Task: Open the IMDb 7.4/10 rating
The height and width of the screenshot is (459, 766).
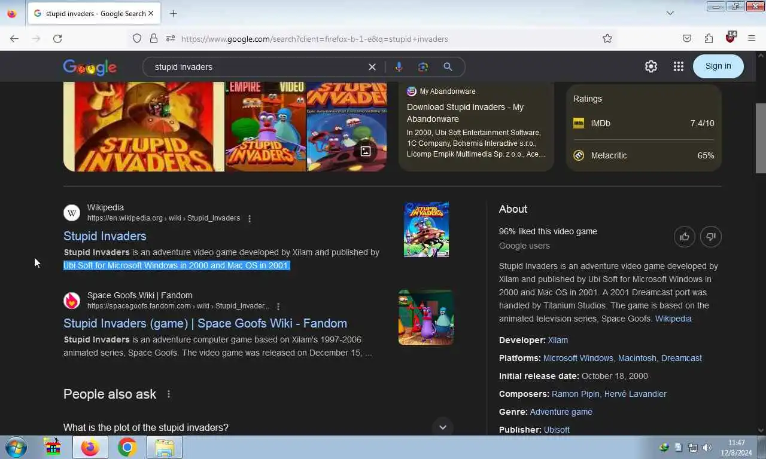Action: [x=644, y=123]
